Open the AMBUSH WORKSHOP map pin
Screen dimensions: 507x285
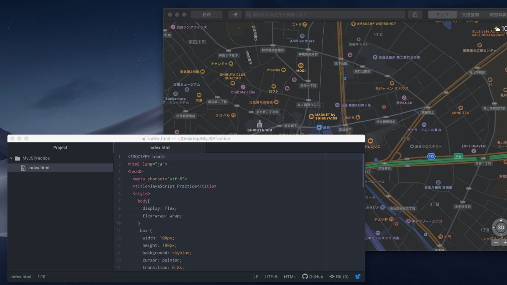tap(354, 24)
